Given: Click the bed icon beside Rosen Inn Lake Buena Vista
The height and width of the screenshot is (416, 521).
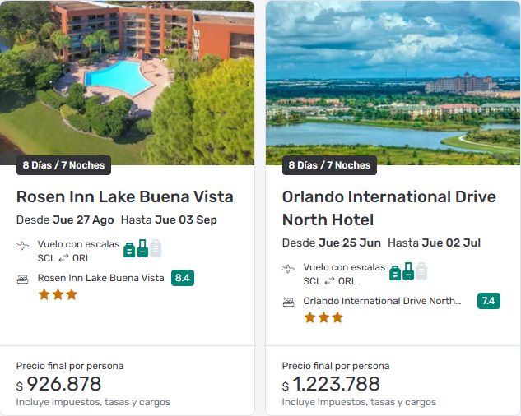Looking at the screenshot, I should point(22,279).
